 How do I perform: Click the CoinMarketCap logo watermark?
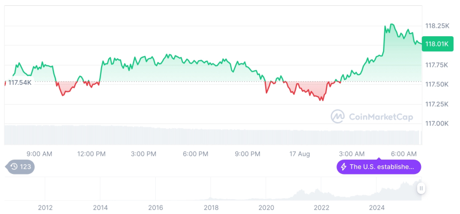(x=338, y=116)
